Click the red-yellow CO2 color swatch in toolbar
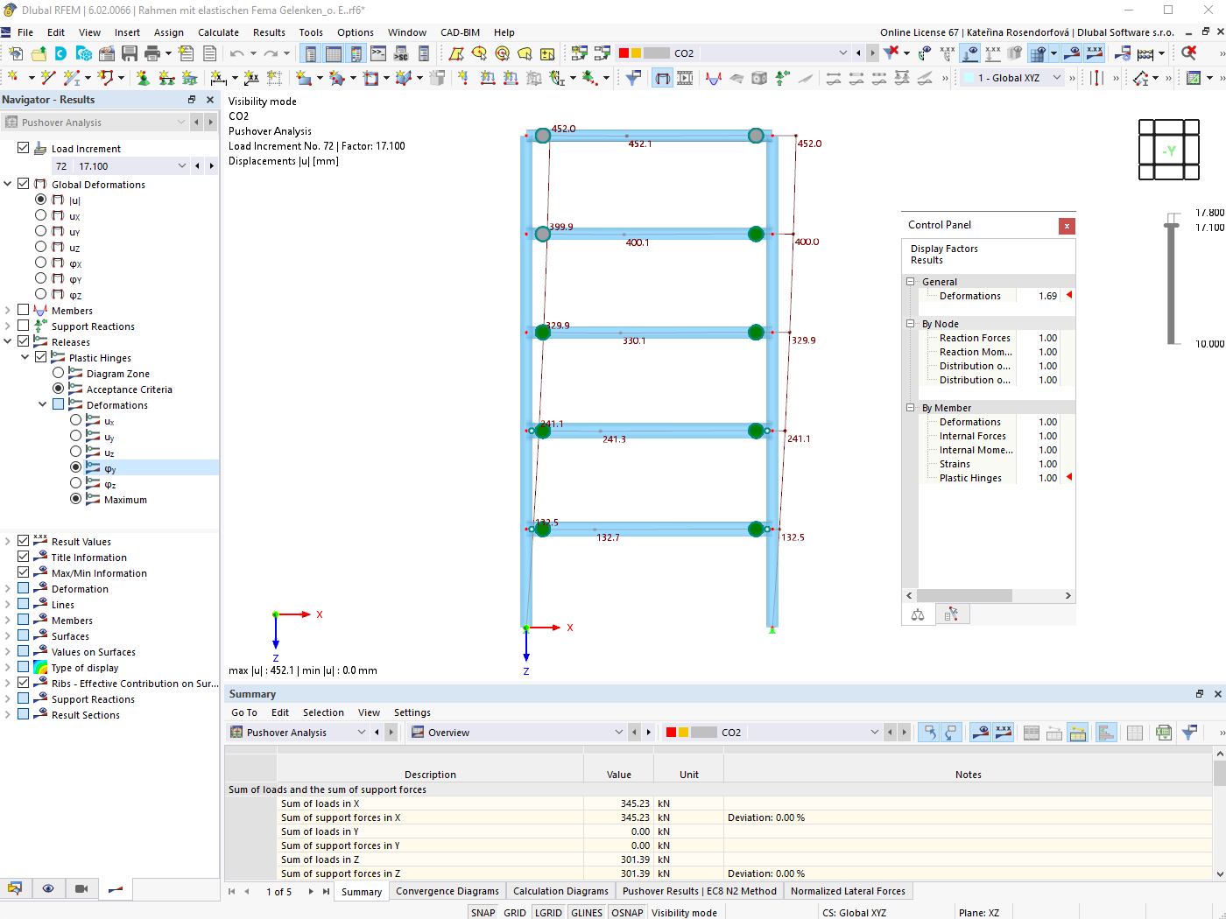 click(644, 53)
